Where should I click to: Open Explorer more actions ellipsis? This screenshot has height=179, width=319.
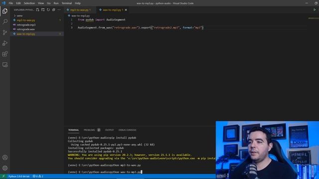(x=59, y=10)
